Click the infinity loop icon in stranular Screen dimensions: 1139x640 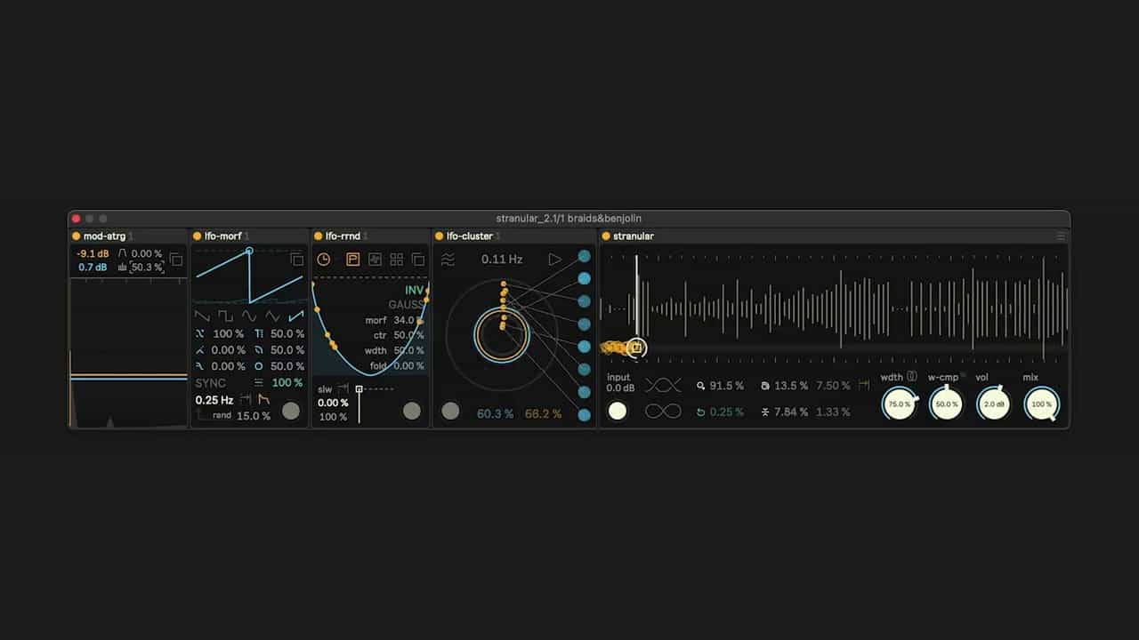[x=663, y=411]
